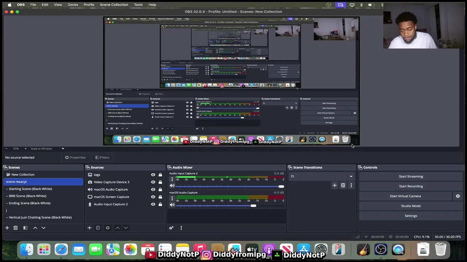Zoom in preview with plus icon

click(25, 148)
